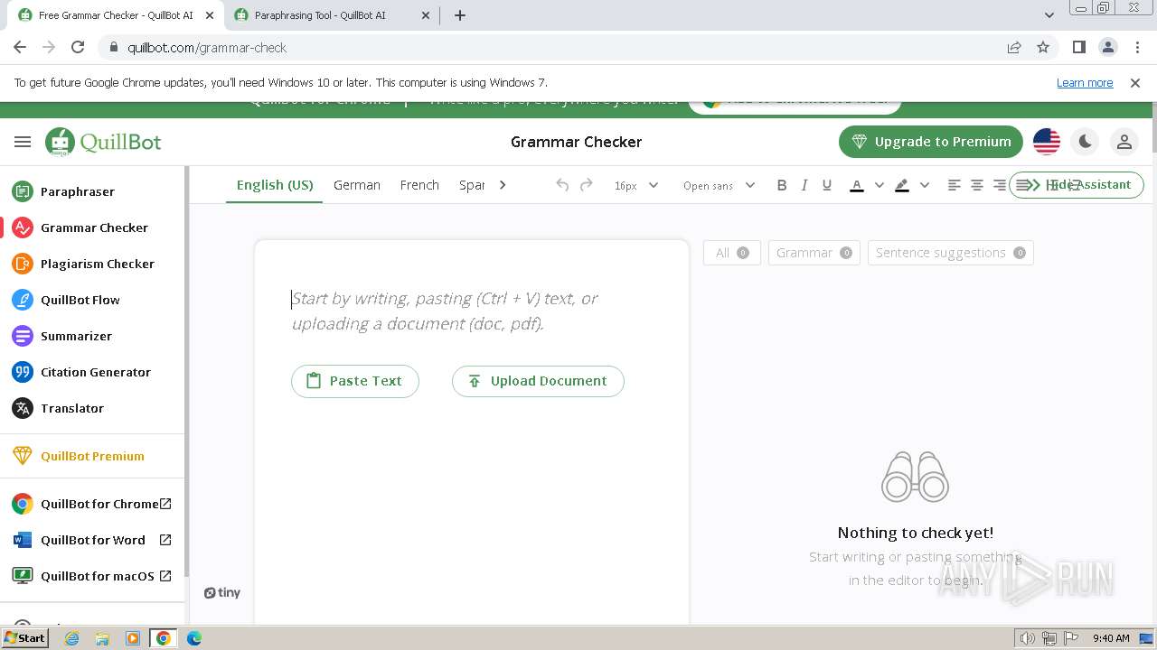
Task: Switch to the partially visible Spanish language tab
Action: click(472, 185)
